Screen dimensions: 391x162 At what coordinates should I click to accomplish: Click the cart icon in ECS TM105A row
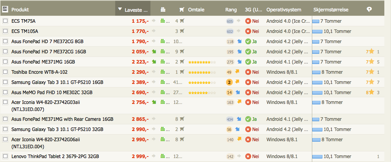click(182, 31)
